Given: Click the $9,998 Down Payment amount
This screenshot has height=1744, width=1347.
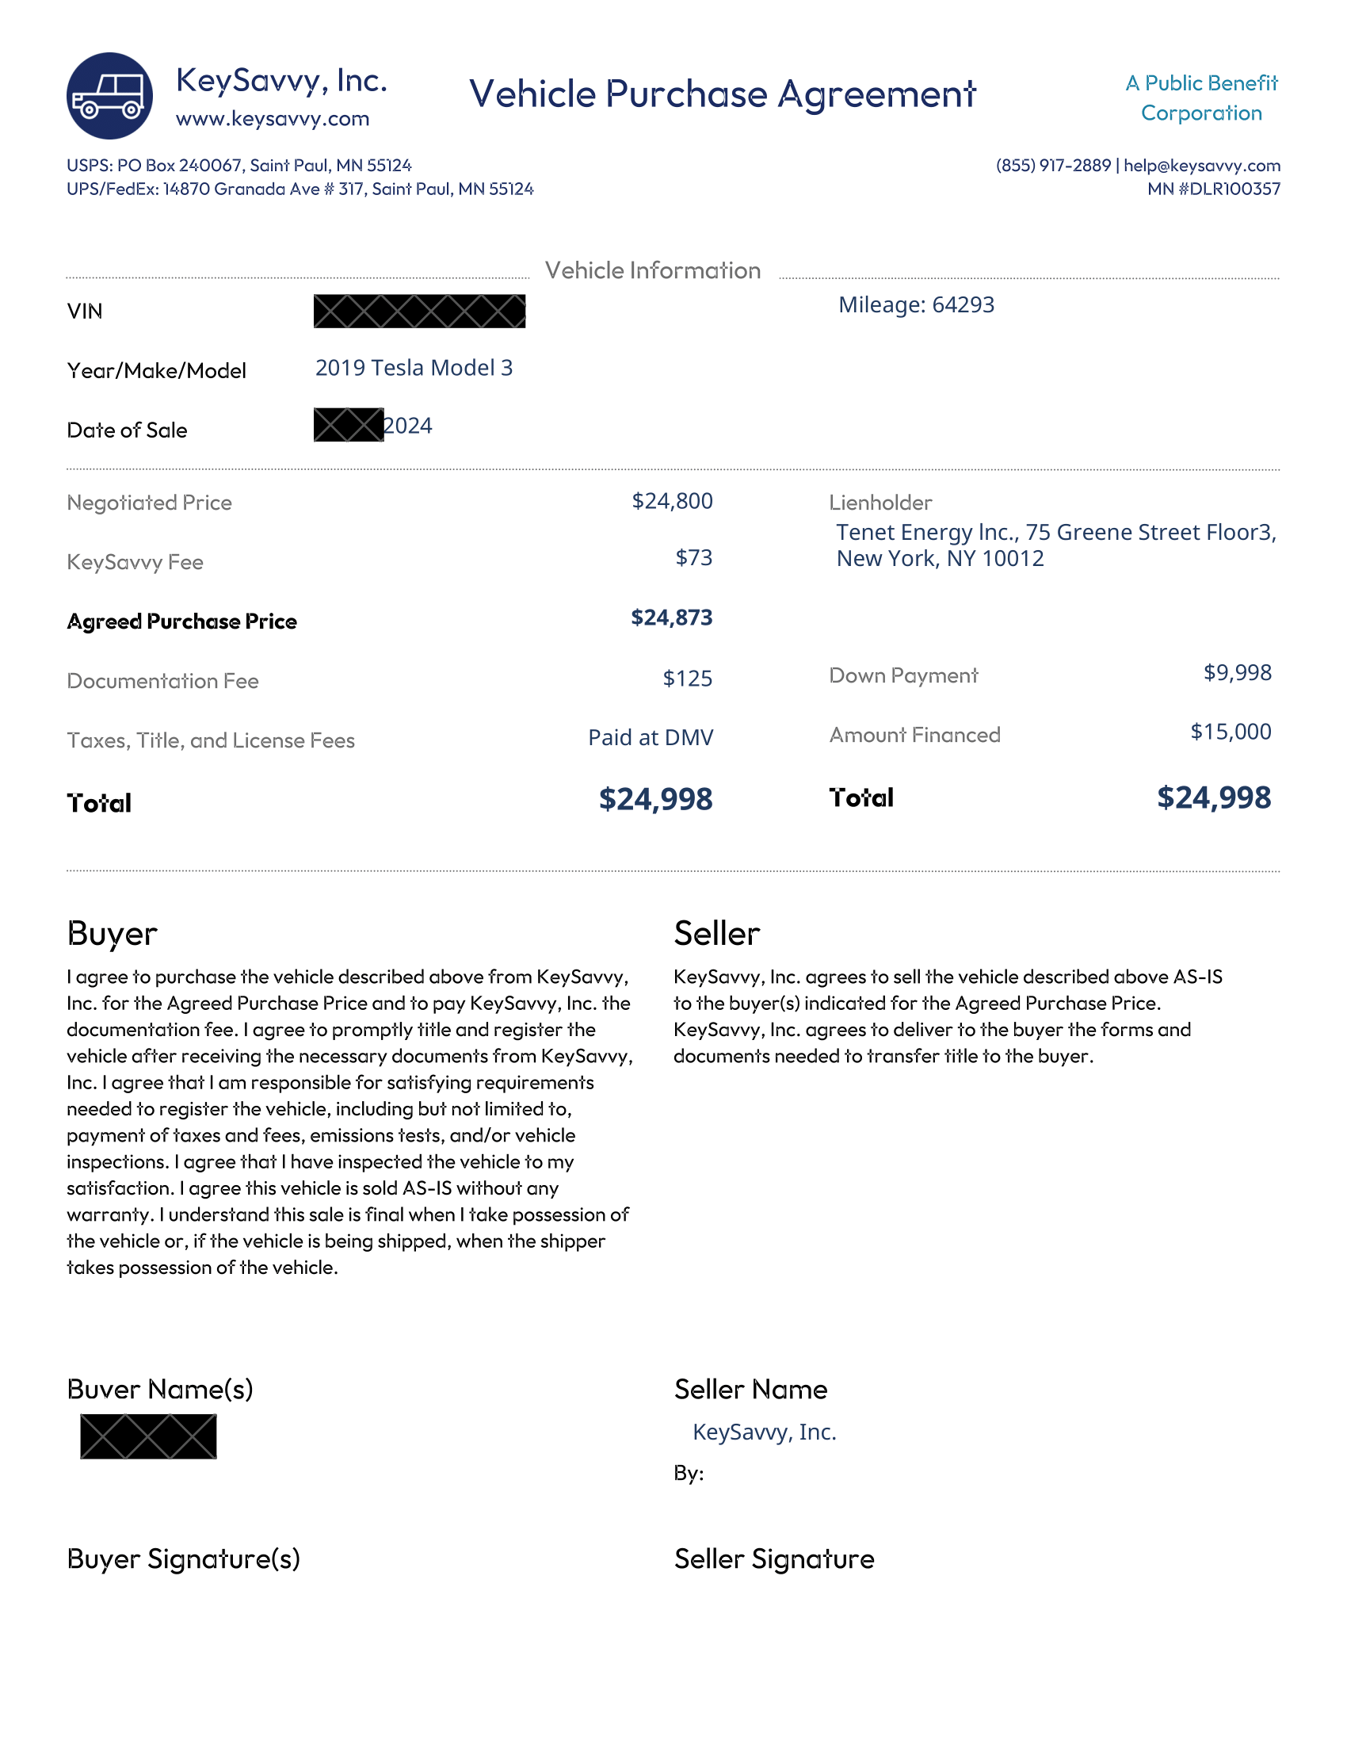Looking at the screenshot, I should (1237, 672).
